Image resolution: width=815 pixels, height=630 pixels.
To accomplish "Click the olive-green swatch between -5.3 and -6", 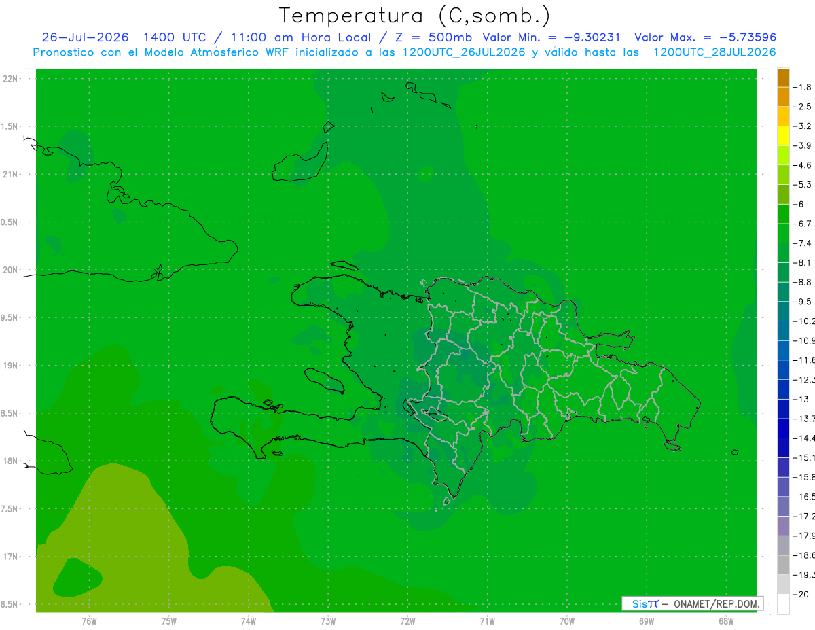I will pos(783,194).
